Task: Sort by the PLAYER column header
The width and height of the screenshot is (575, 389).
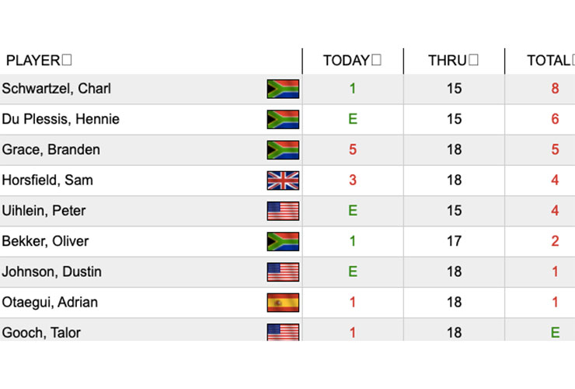Action: tap(39, 60)
